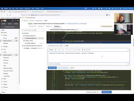Copy the sidekiq_helpers.rb file path
Screen dimensions: 134x101
pyautogui.click(x=78, y=30)
